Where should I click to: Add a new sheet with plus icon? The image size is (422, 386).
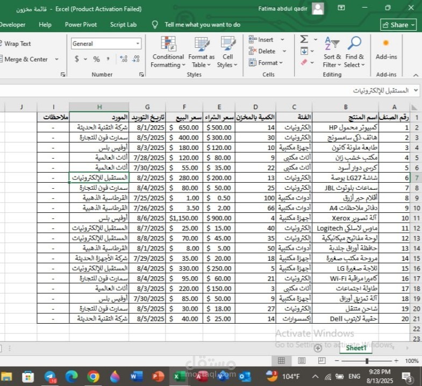click(318, 348)
